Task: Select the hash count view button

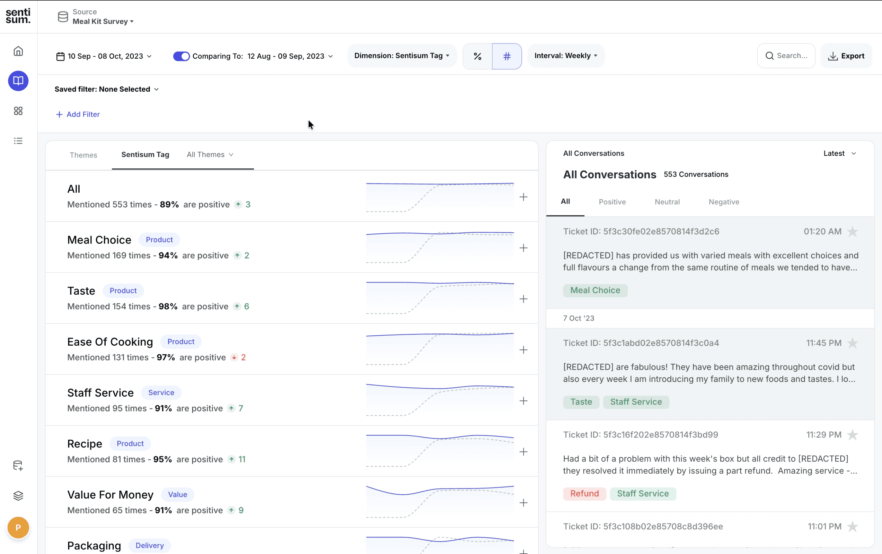Action: (507, 56)
